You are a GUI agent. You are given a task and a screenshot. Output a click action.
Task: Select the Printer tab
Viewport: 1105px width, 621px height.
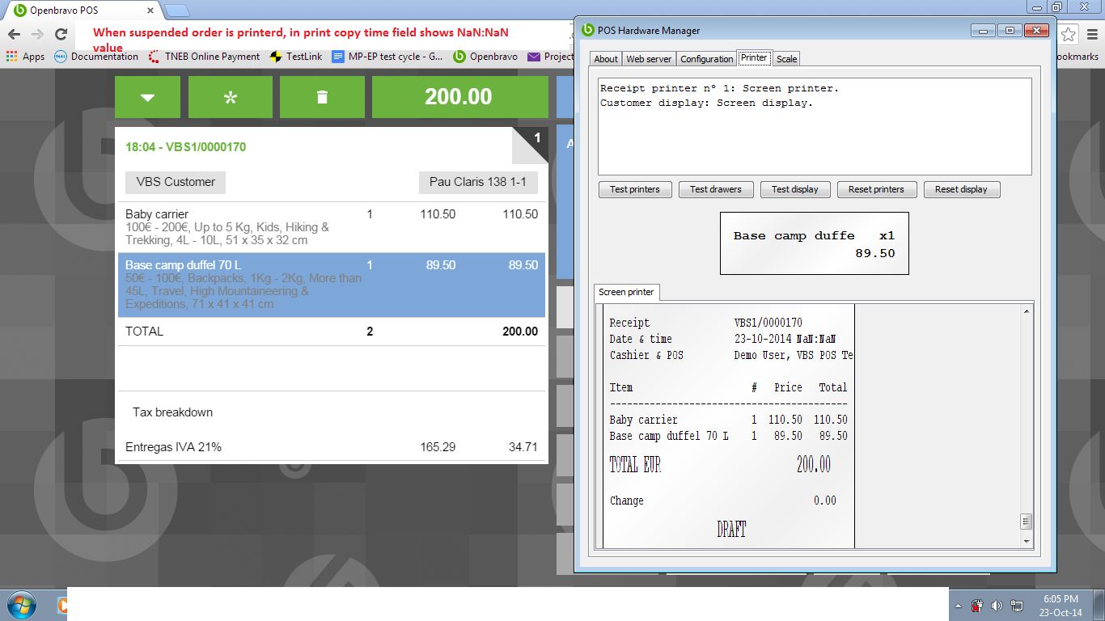pyautogui.click(x=754, y=58)
